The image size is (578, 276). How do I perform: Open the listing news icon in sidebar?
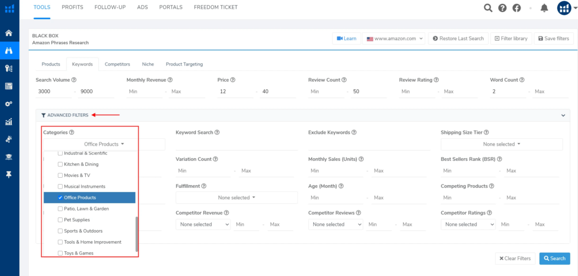(9, 86)
